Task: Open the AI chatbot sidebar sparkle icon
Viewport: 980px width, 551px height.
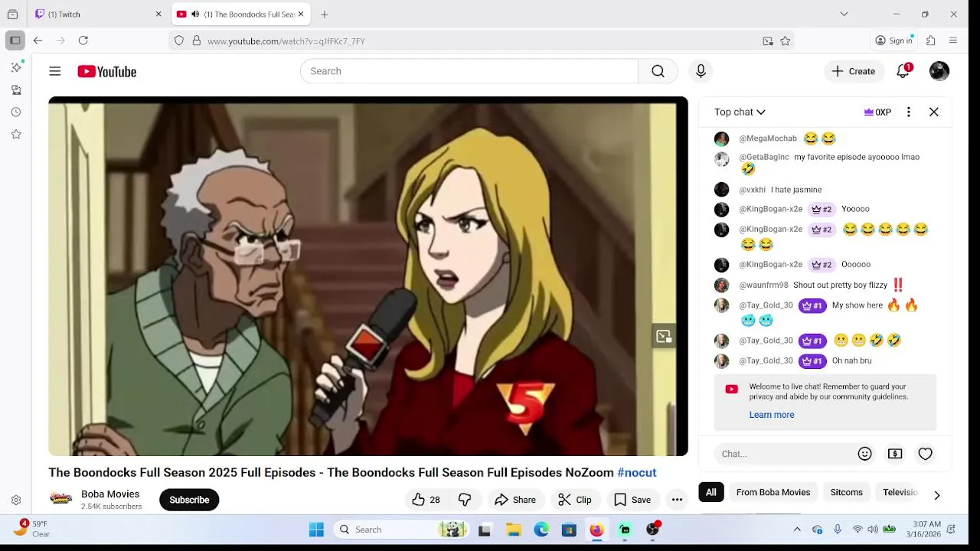Action: (x=16, y=67)
